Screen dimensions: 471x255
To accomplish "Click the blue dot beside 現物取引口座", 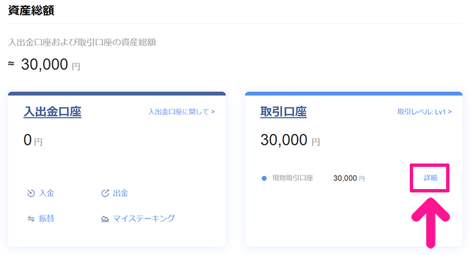I will point(264,178).
